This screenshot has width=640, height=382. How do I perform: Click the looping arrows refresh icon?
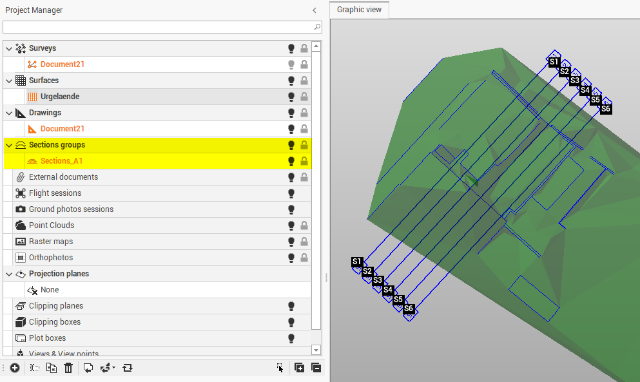pos(128,368)
